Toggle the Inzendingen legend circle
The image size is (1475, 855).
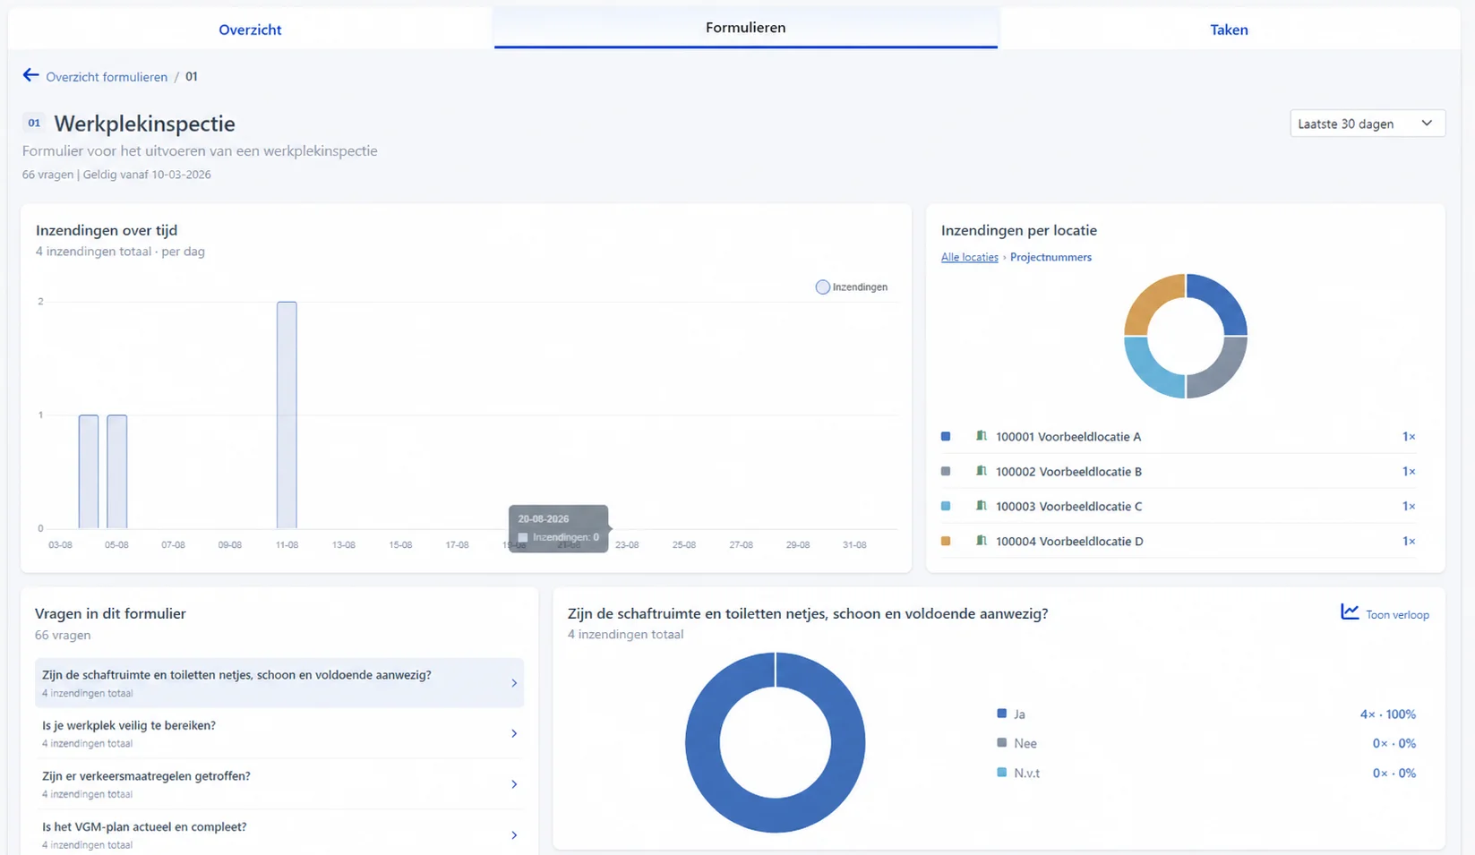click(822, 287)
